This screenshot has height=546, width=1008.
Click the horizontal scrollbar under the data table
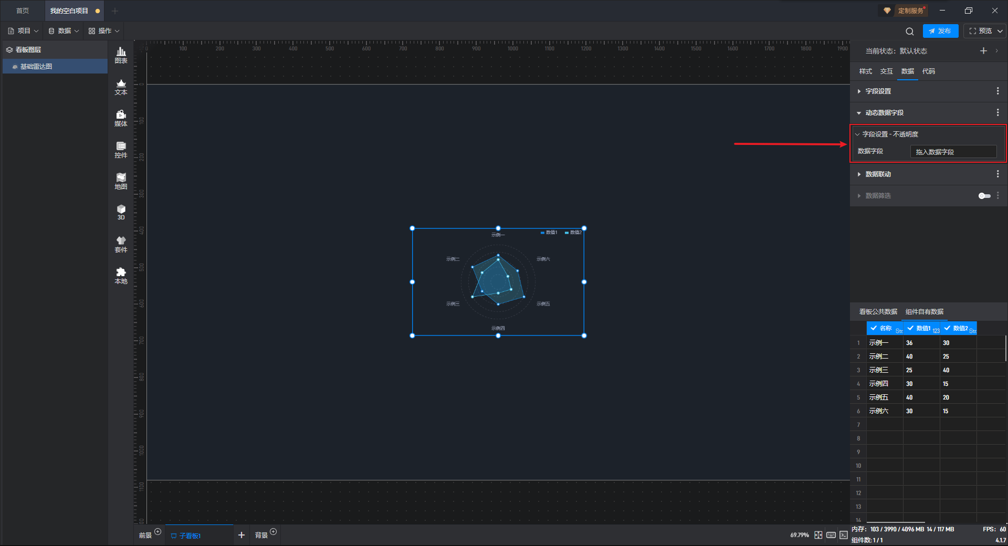point(896,522)
